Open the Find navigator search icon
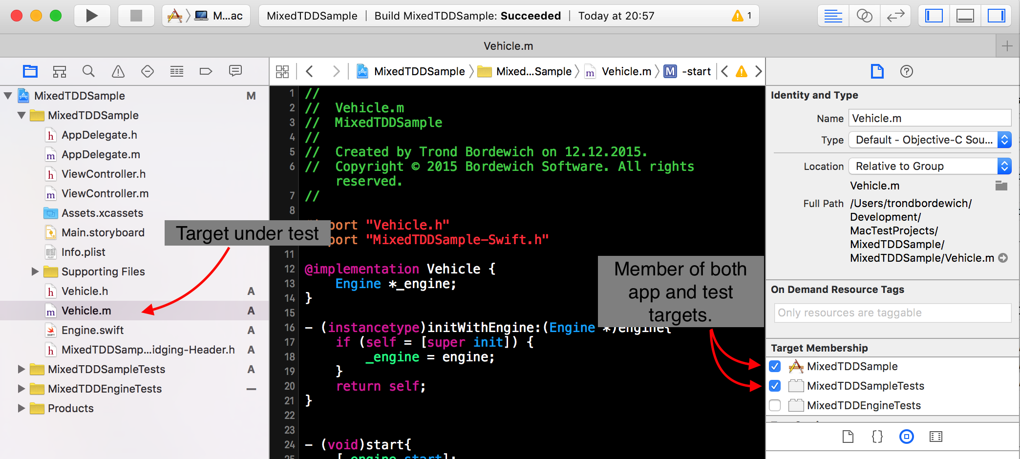1020x459 pixels. (x=88, y=71)
